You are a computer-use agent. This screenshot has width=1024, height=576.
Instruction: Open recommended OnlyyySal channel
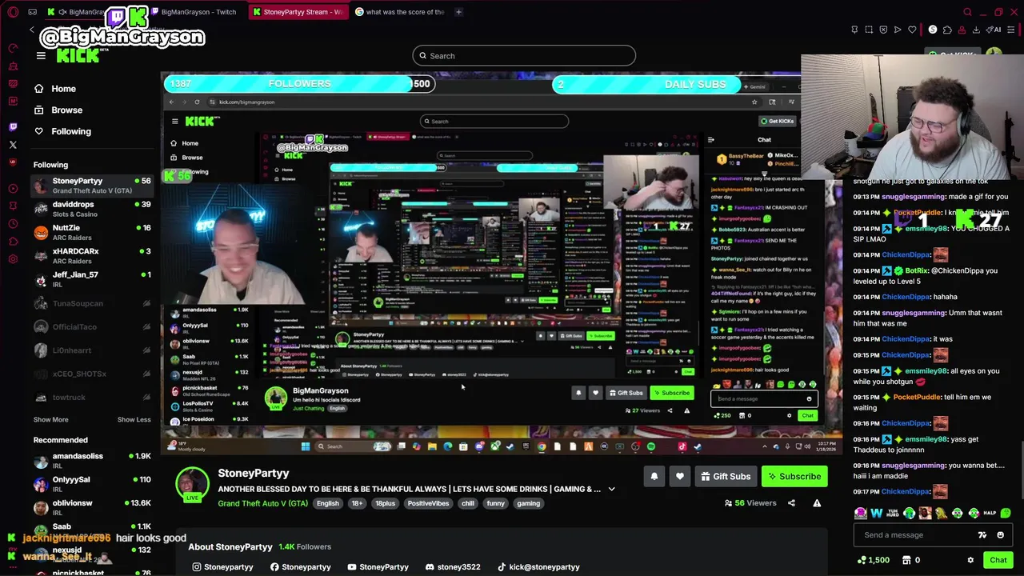pyautogui.click(x=92, y=484)
